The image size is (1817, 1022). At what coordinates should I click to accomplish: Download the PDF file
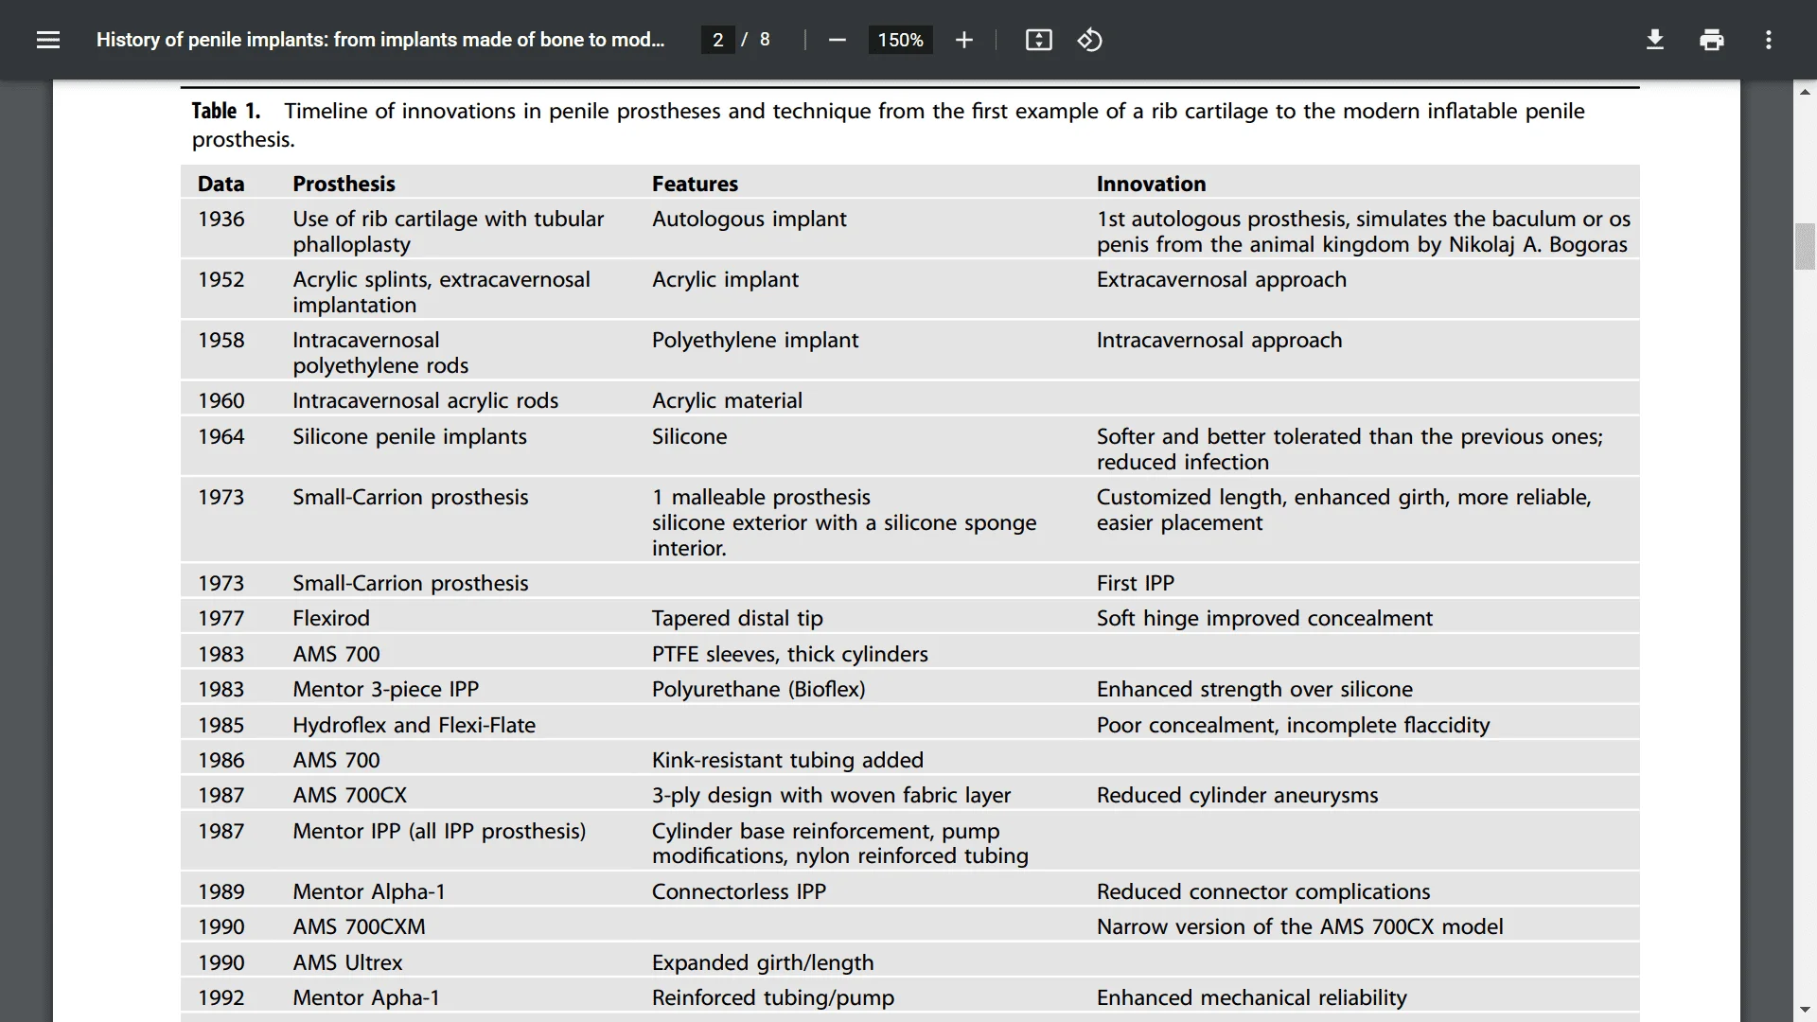pos(1654,40)
